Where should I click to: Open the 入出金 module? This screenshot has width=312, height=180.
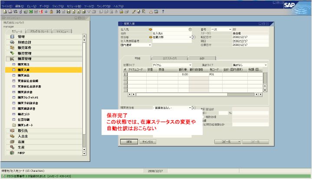tap(44, 136)
